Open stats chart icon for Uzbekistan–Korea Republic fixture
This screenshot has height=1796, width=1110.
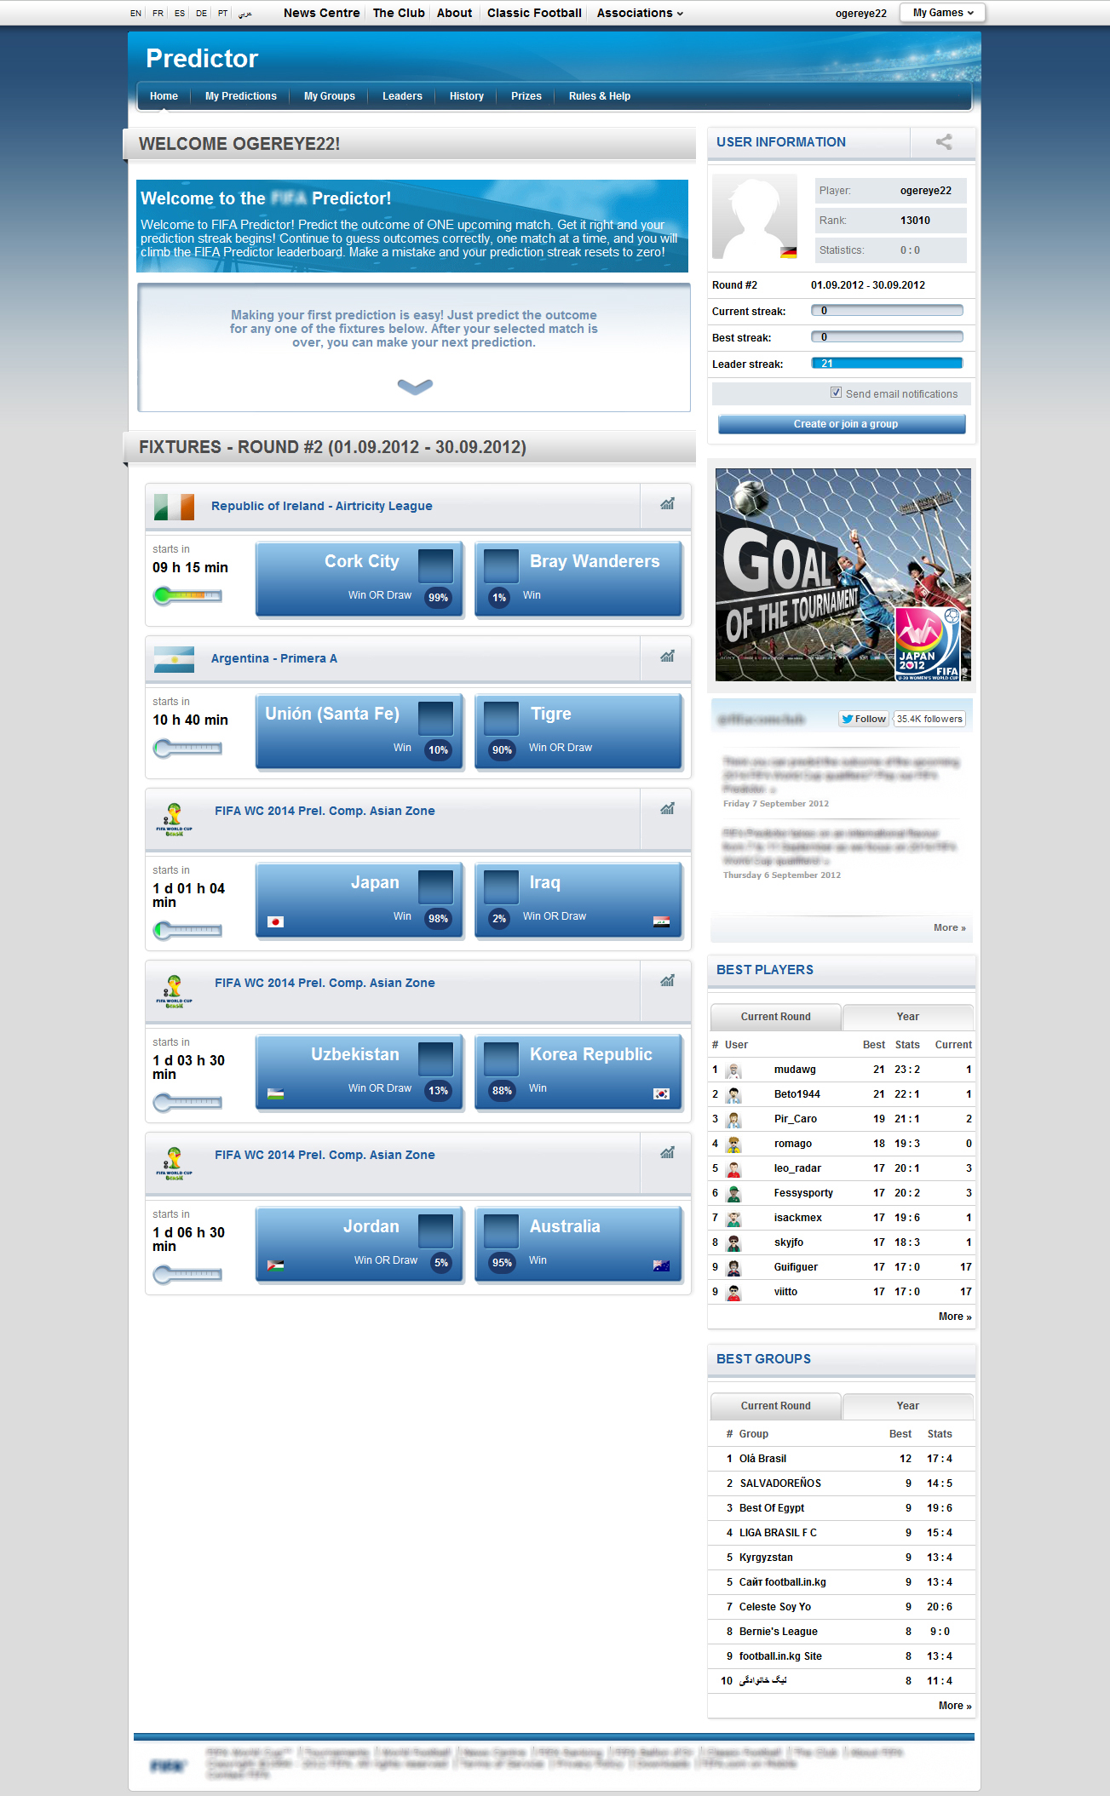[667, 981]
